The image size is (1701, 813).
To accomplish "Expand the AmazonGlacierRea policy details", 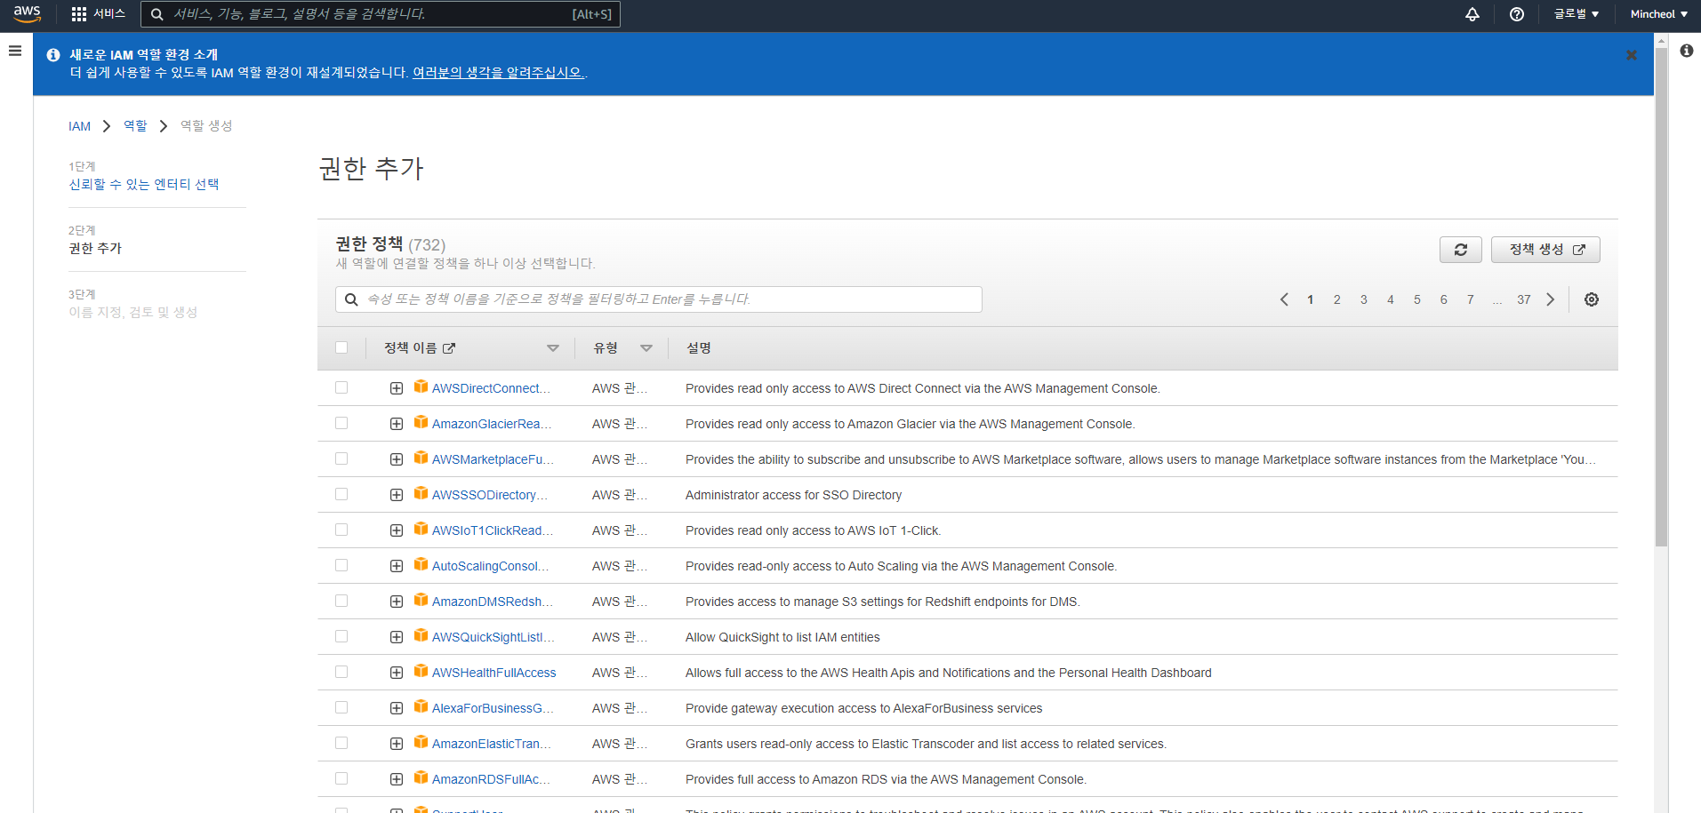I will (397, 424).
